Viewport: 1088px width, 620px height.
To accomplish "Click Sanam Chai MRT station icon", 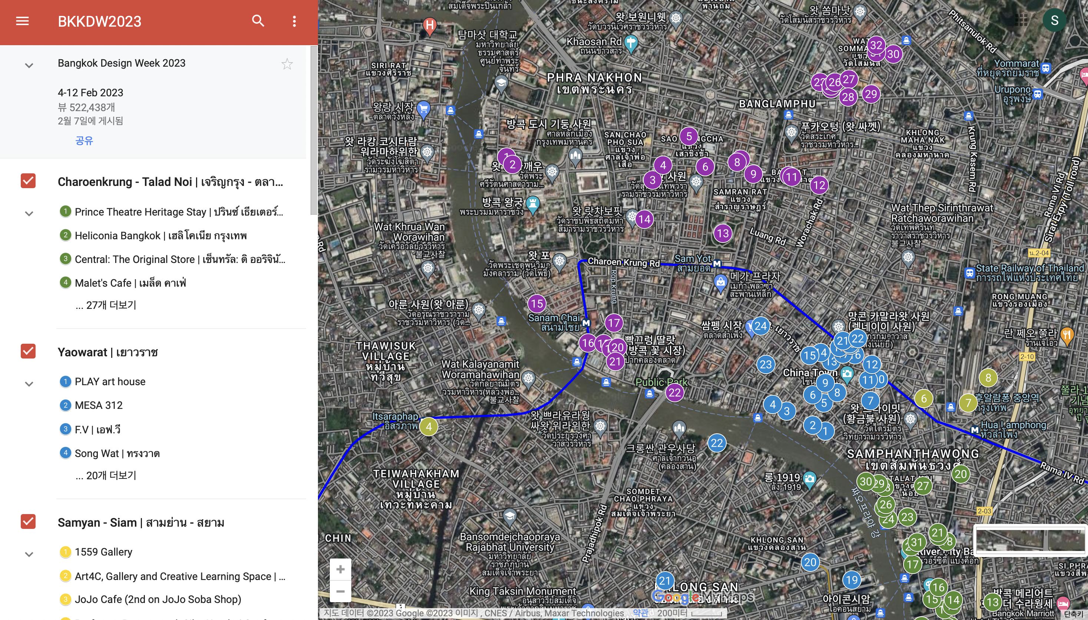I will coord(586,323).
